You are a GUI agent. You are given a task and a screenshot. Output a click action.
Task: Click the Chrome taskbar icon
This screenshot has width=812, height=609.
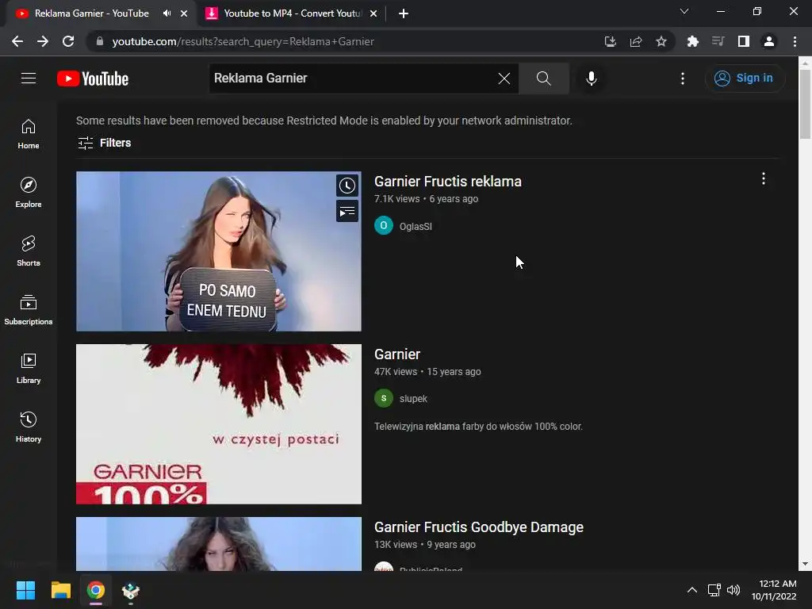tap(96, 590)
